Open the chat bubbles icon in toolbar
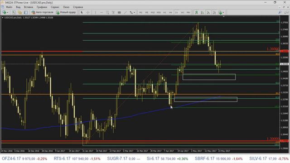Viewport: 290px width, 163px height. (286, 12)
